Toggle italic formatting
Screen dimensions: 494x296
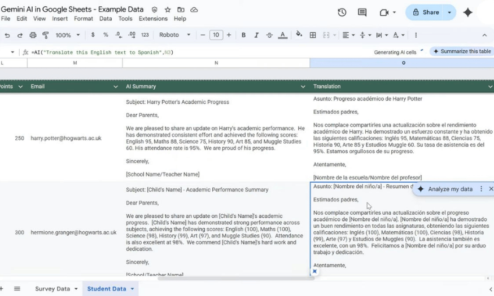point(256,35)
